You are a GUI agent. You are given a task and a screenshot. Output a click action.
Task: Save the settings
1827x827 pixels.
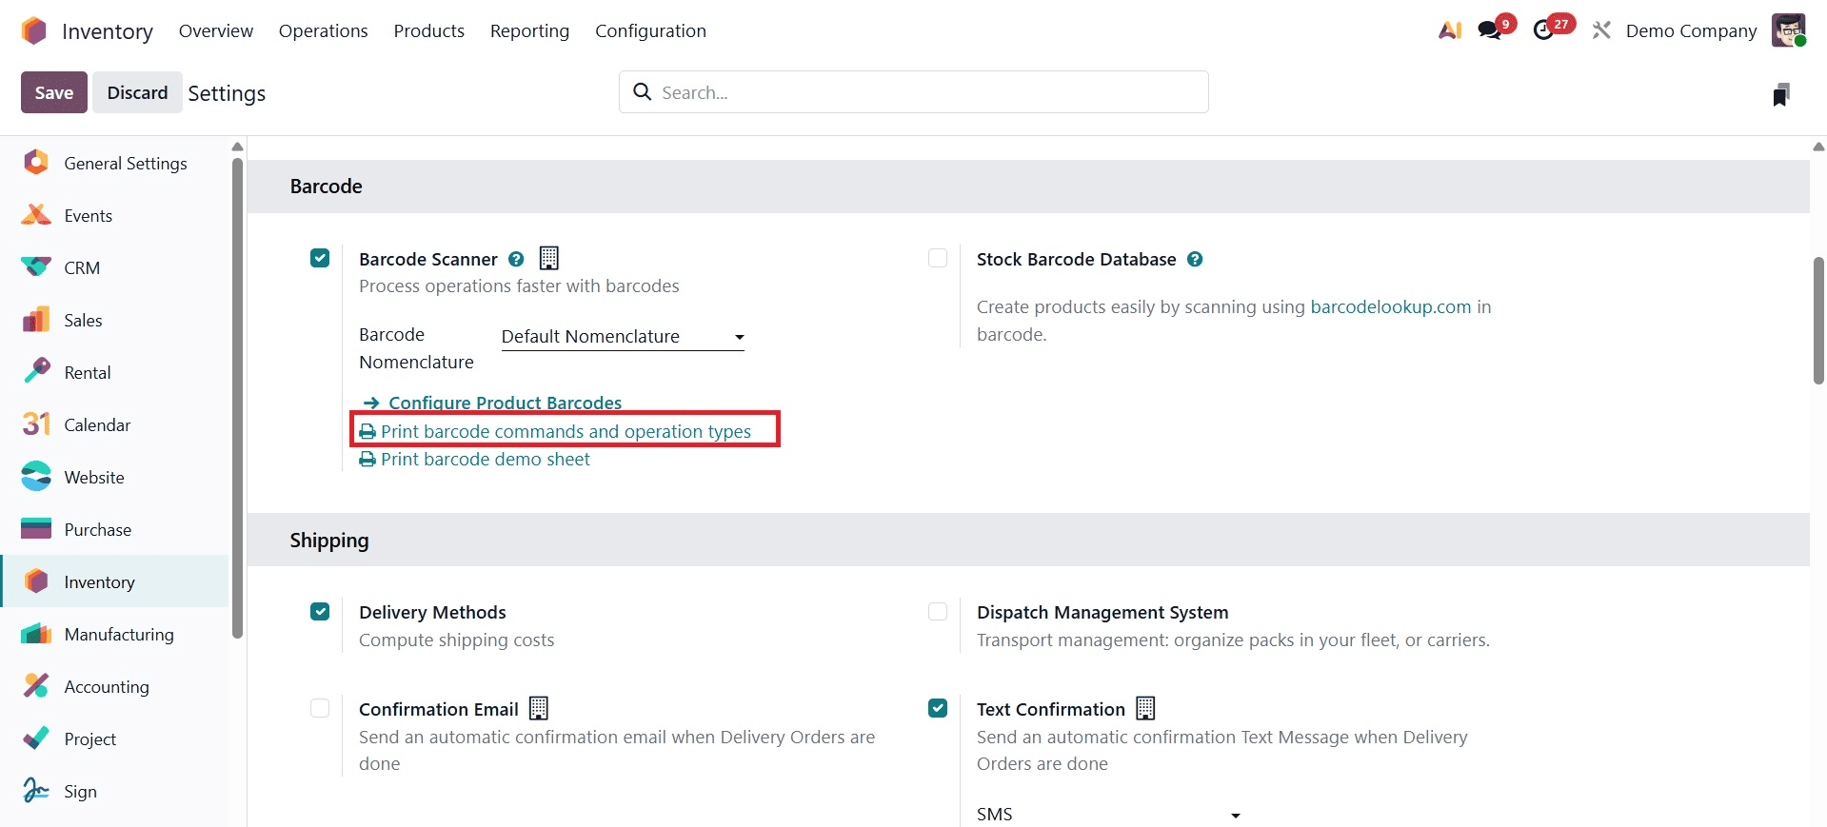click(54, 92)
